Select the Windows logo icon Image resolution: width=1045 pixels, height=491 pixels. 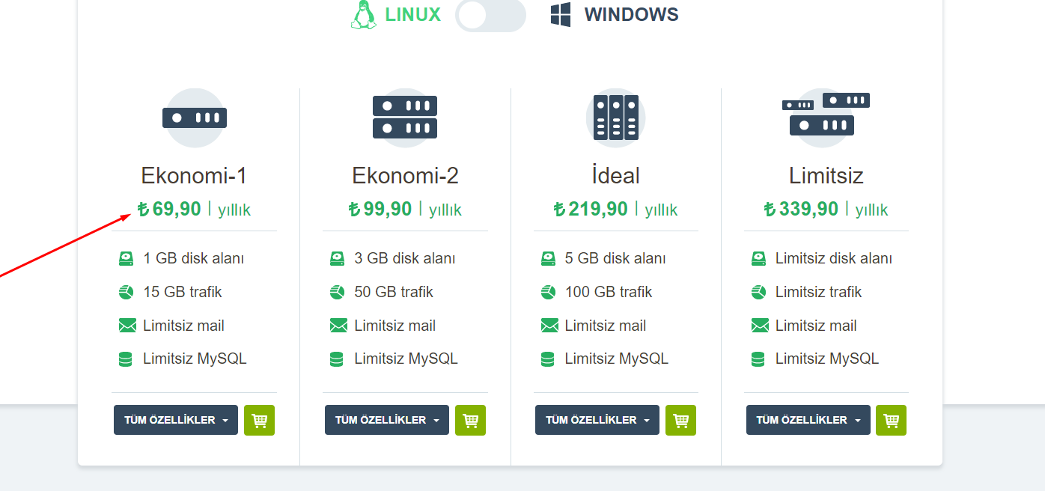click(x=561, y=15)
